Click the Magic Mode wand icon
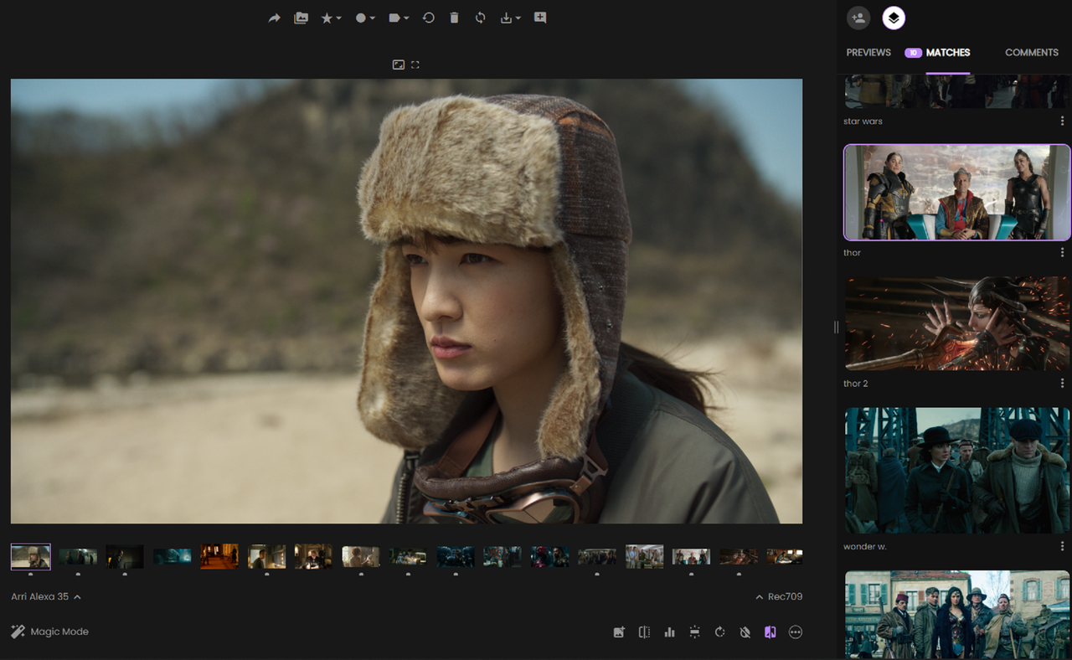Image resolution: width=1072 pixels, height=660 pixels. click(x=18, y=632)
